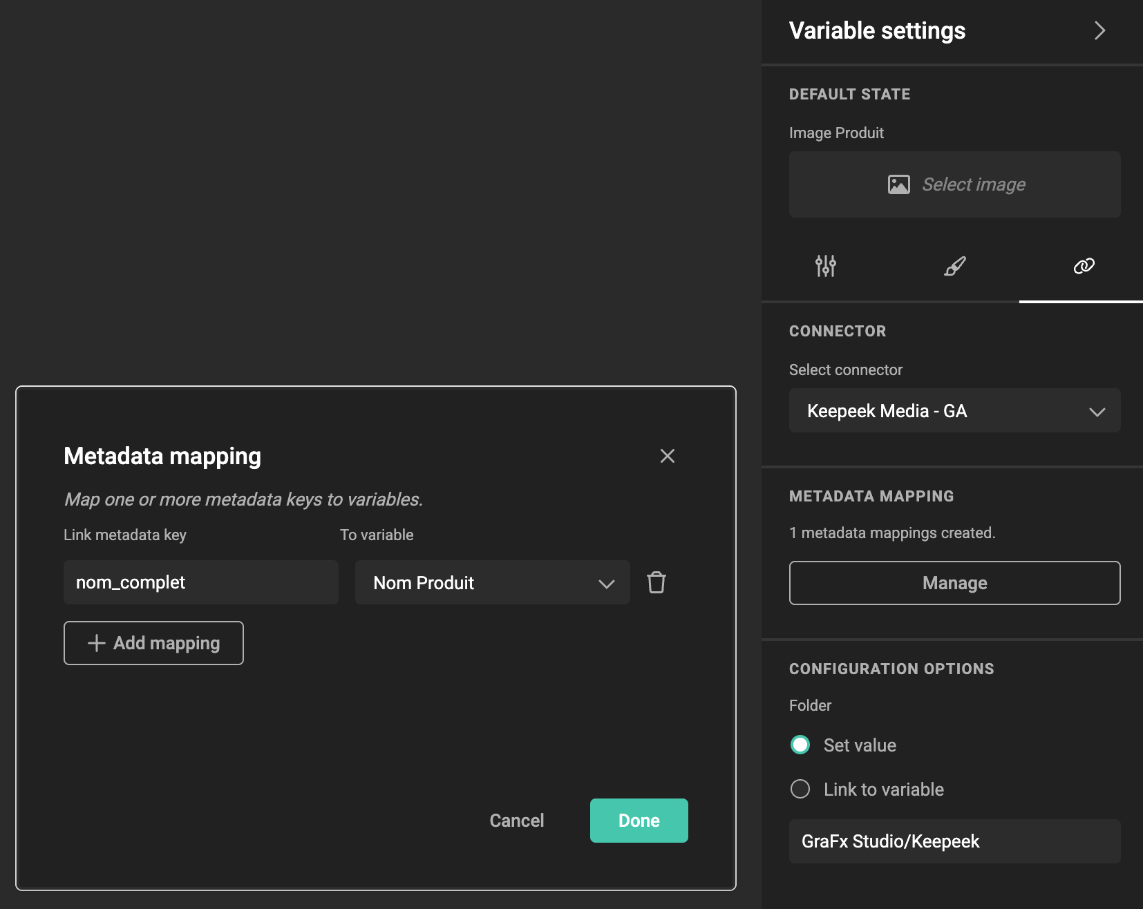Confirm mappings with Done button

tap(639, 821)
